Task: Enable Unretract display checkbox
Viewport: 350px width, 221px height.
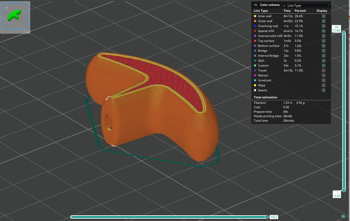Action: 323,81
